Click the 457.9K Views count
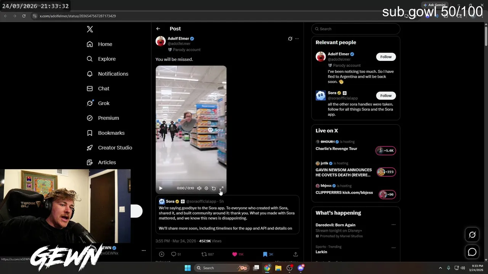488x274 pixels. pos(210,241)
